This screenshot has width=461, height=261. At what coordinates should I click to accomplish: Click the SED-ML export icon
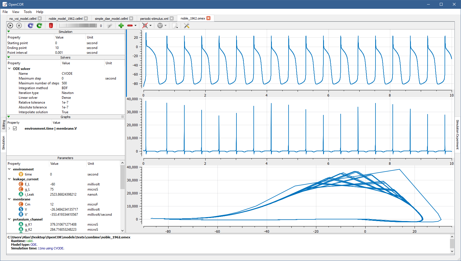(160, 25)
